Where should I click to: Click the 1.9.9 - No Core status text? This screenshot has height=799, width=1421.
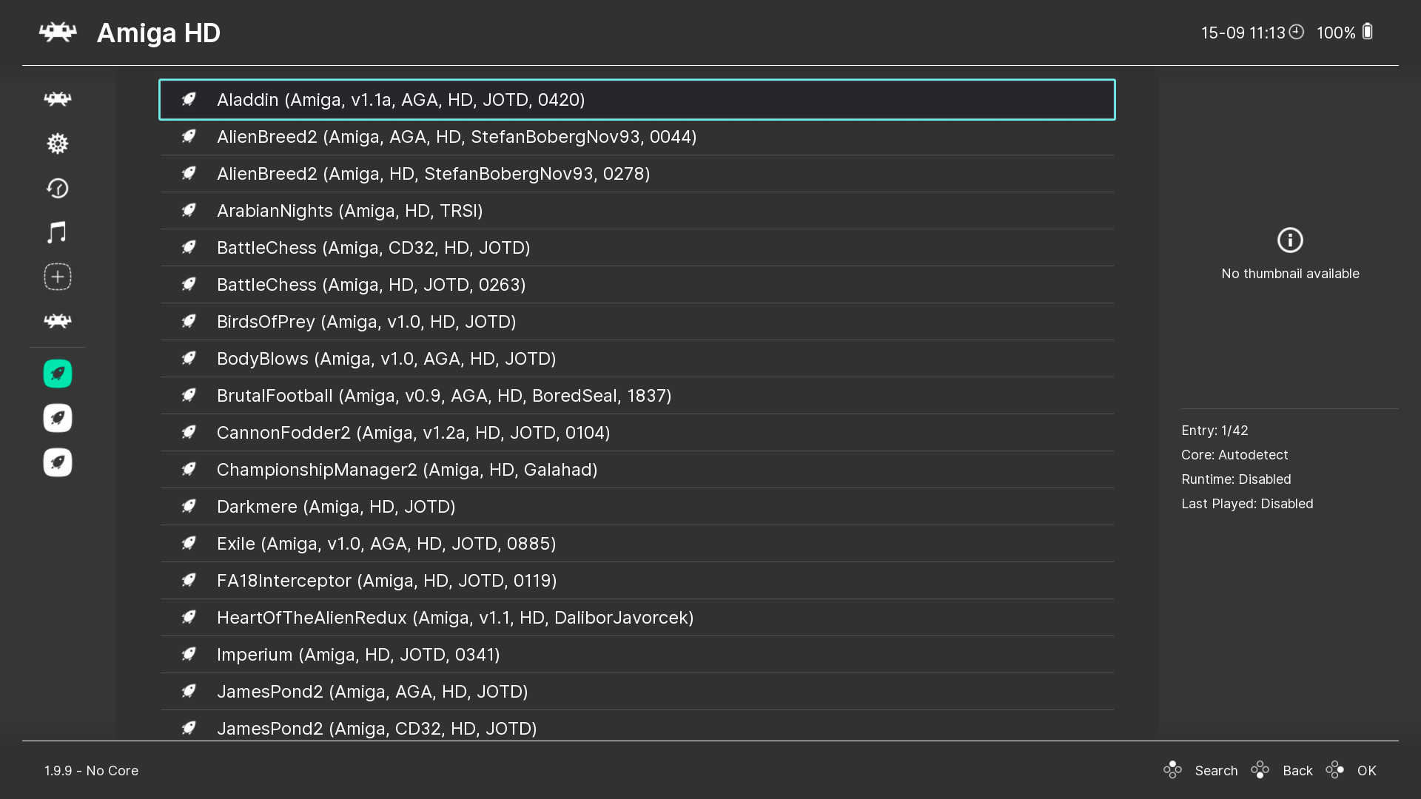90,770
